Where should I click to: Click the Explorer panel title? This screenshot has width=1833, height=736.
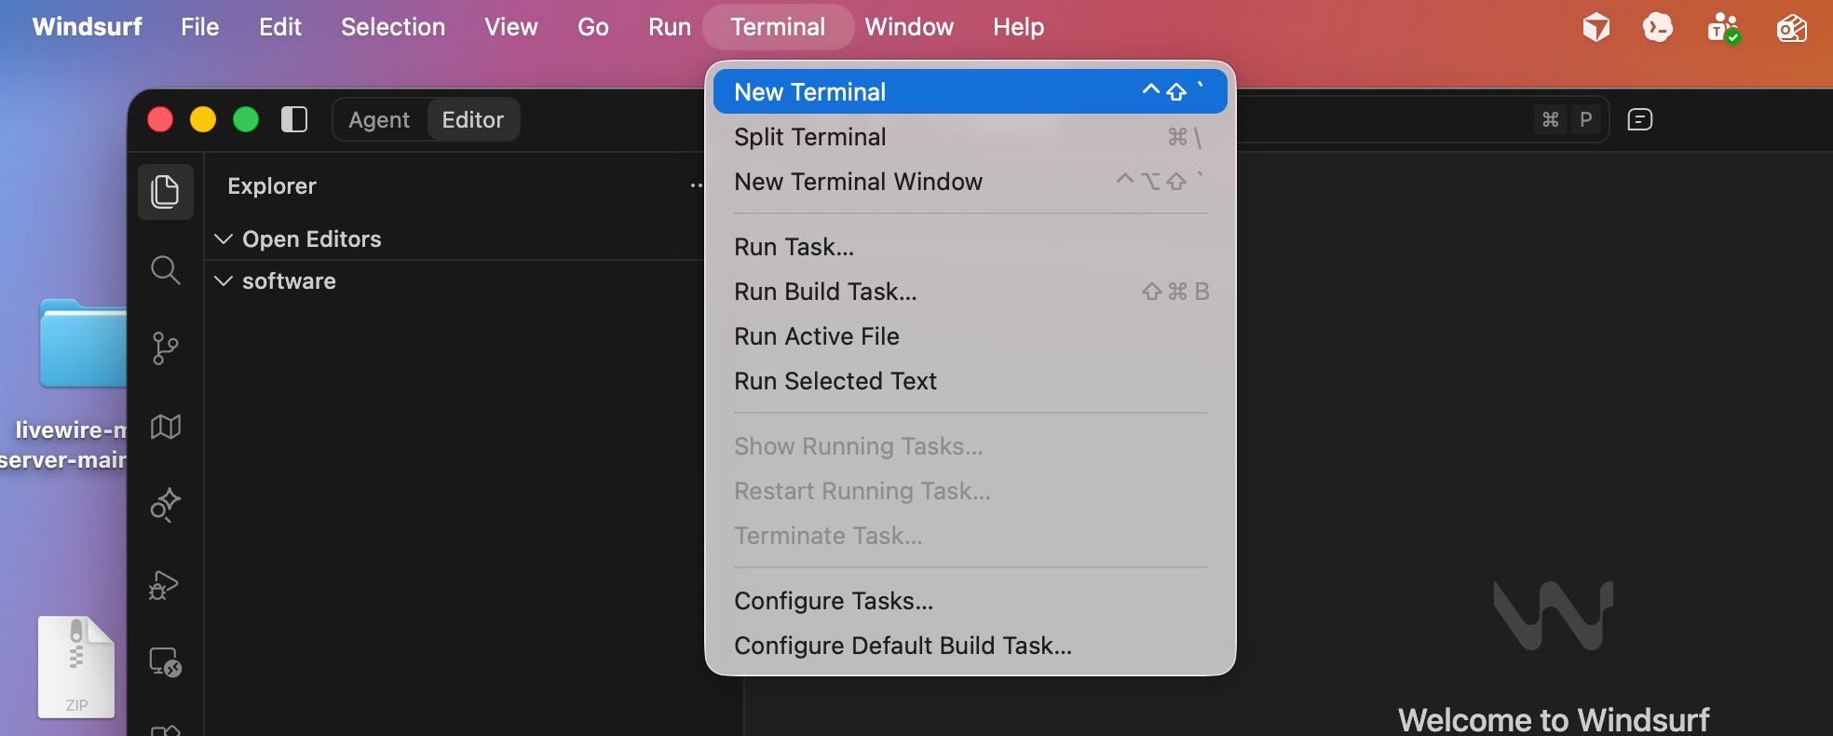tap(272, 186)
